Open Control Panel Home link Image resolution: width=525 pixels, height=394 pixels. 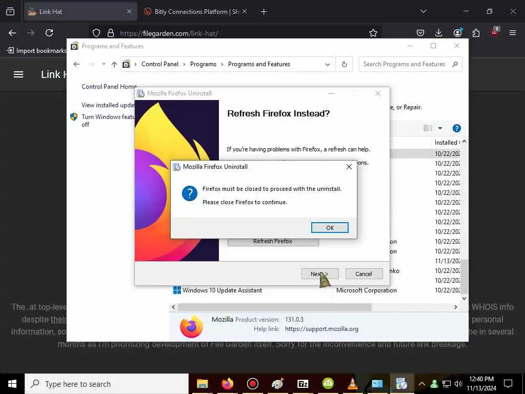(x=109, y=86)
